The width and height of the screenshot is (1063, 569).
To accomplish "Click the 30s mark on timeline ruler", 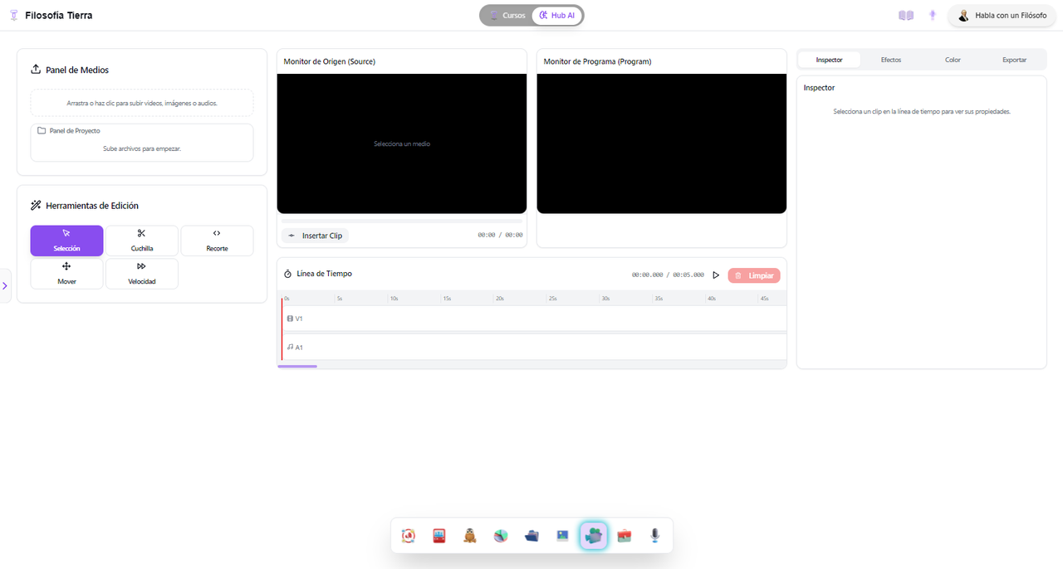I will 606,298.
